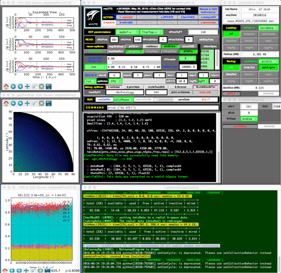Click Back arrow in spkDirs plot toolbar
The width and height of the screenshot is (281, 273).
[13, 103]
